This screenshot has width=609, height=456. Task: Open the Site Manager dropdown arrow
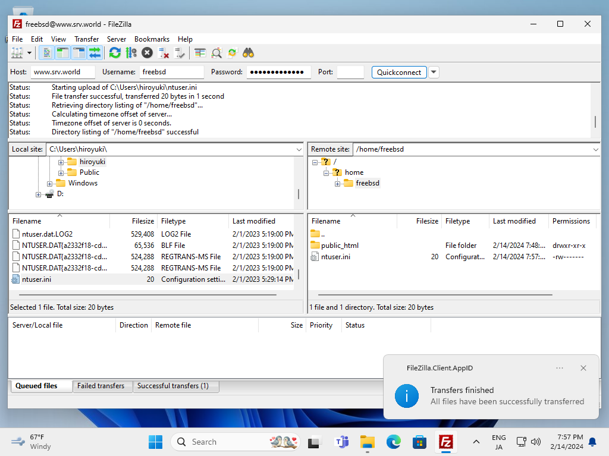pyautogui.click(x=29, y=53)
